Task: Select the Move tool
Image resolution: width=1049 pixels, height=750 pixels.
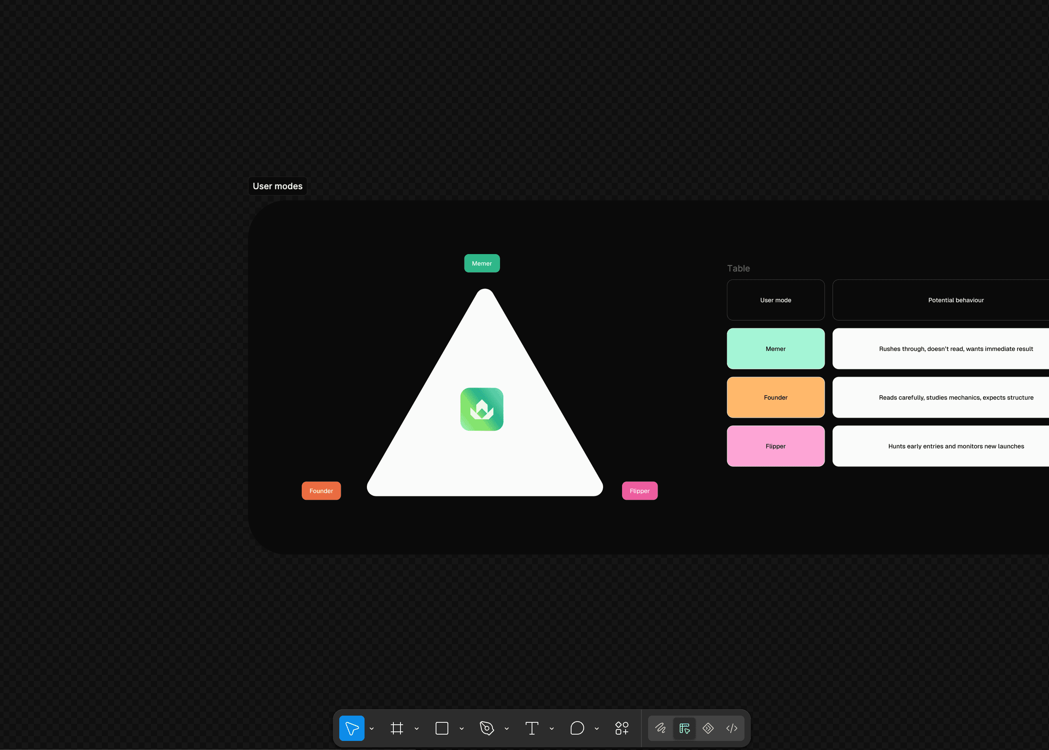Action: tap(352, 728)
